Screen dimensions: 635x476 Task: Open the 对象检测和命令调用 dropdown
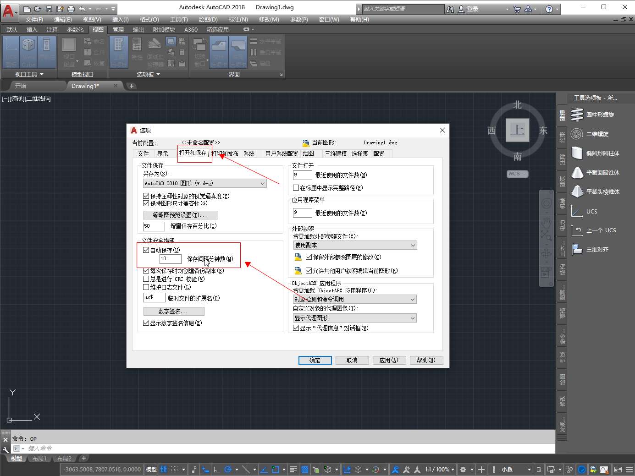[x=355, y=299]
